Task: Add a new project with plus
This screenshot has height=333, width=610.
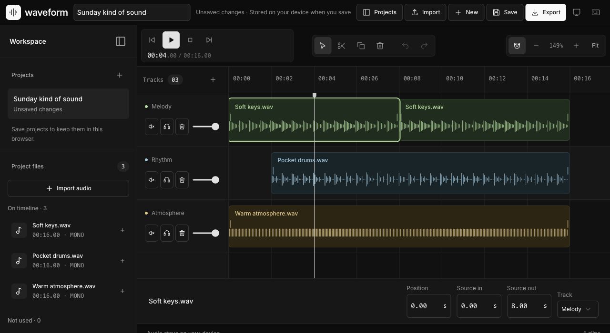Action: (x=120, y=75)
